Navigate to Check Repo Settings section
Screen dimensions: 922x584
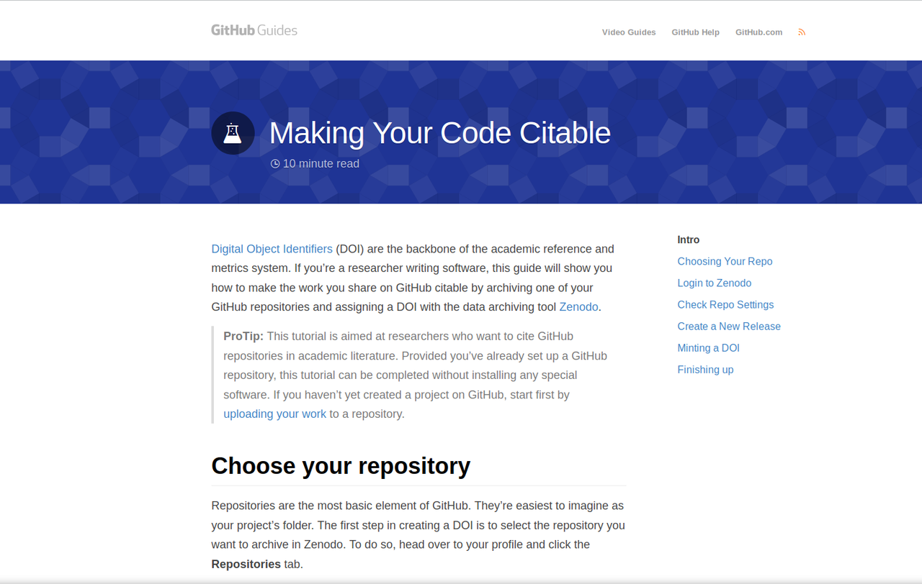point(725,304)
